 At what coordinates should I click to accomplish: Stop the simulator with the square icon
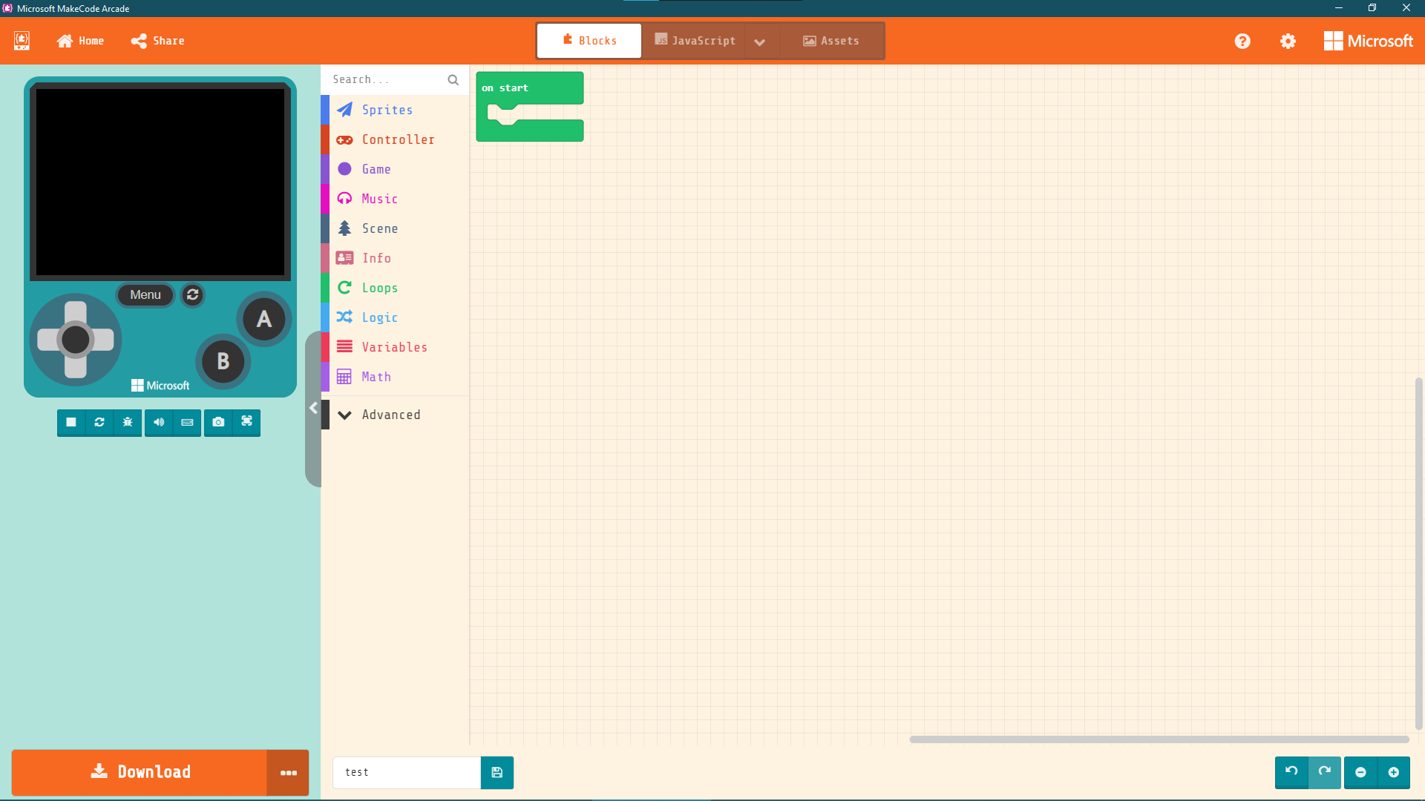[71, 422]
